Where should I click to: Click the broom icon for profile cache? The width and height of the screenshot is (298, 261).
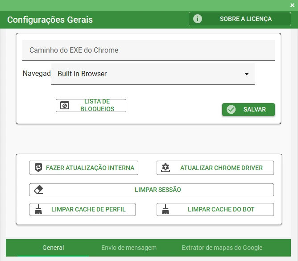pyautogui.click(x=38, y=209)
